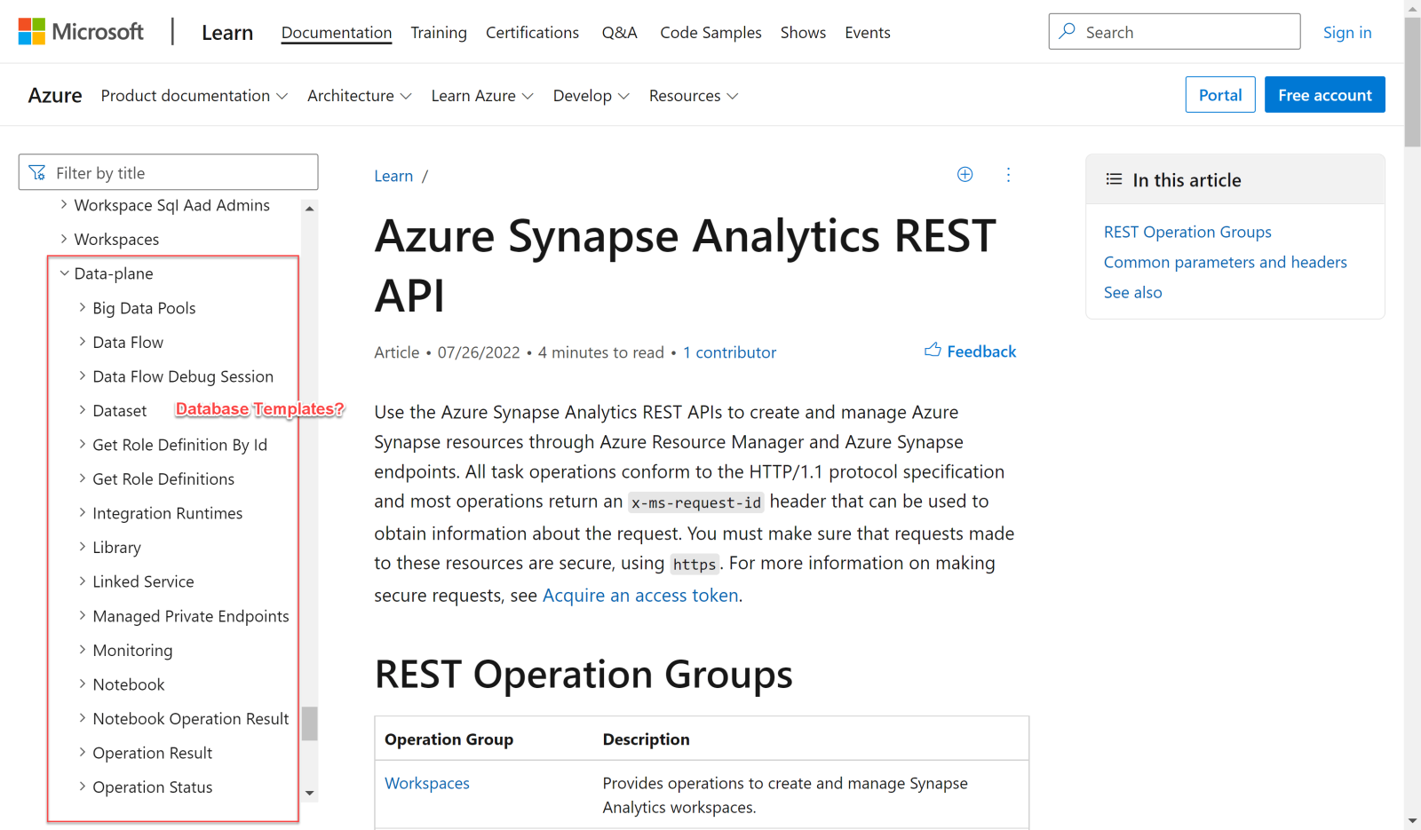Go to Training in top navigation
1421x830 pixels.
[x=439, y=33]
